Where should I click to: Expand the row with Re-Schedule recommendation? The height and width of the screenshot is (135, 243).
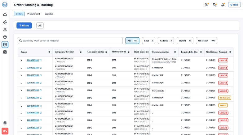(x=21, y=91)
